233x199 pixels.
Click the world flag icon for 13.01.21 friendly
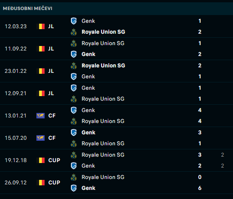(41, 116)
